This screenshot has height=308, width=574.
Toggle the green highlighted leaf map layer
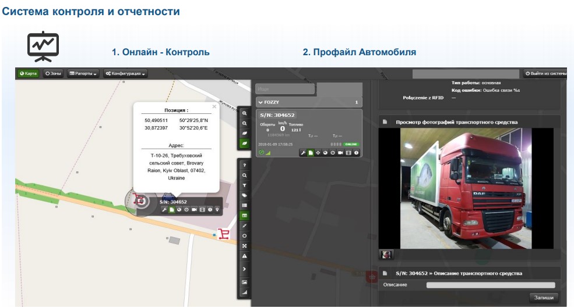[x=245, y=142]
